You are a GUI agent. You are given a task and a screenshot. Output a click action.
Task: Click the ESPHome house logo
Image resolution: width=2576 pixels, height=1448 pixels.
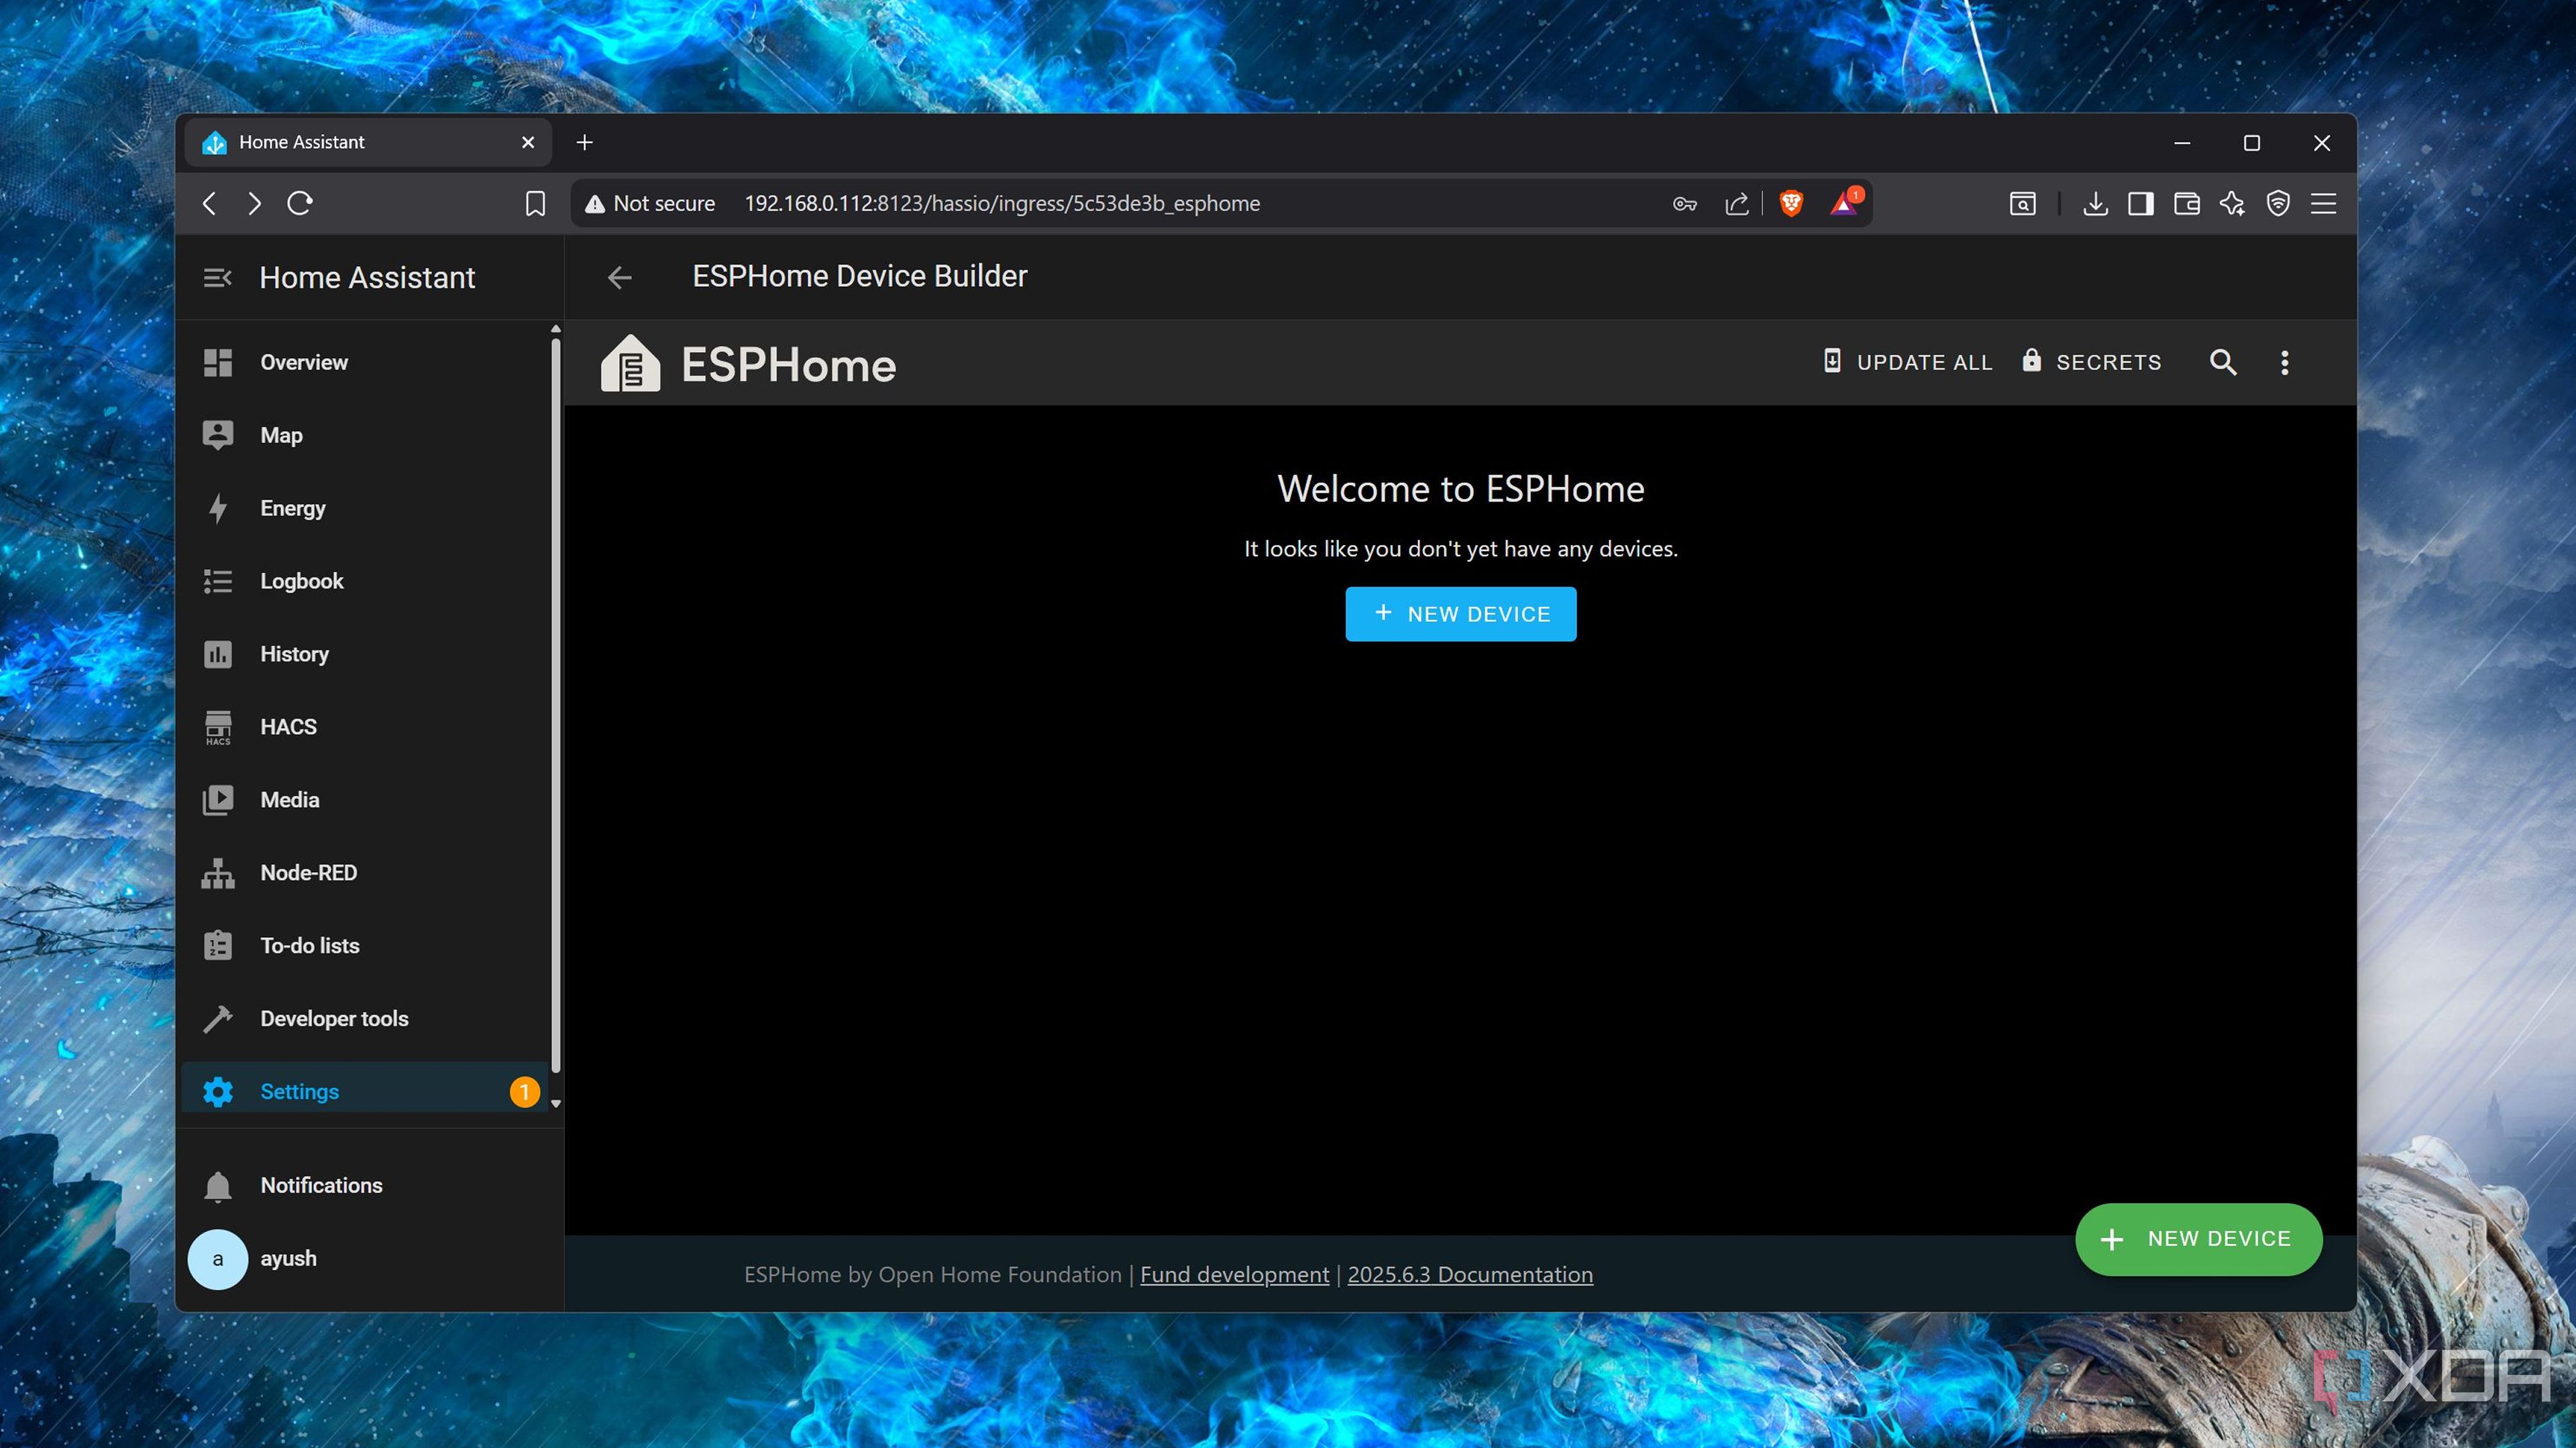(x=630, y=364)
